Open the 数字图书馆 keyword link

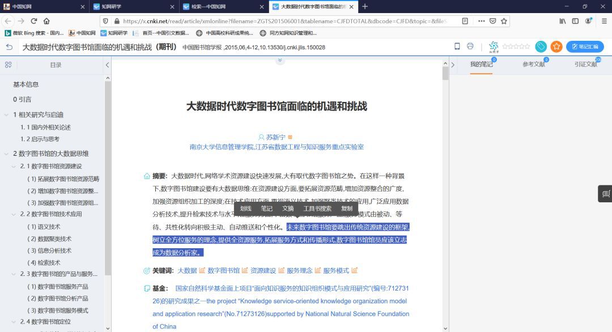pos(223,271)
